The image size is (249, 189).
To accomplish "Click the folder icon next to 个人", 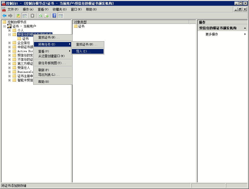I will click(14, 30).
